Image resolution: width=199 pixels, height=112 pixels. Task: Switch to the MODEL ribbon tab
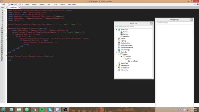tap(34, 4)
